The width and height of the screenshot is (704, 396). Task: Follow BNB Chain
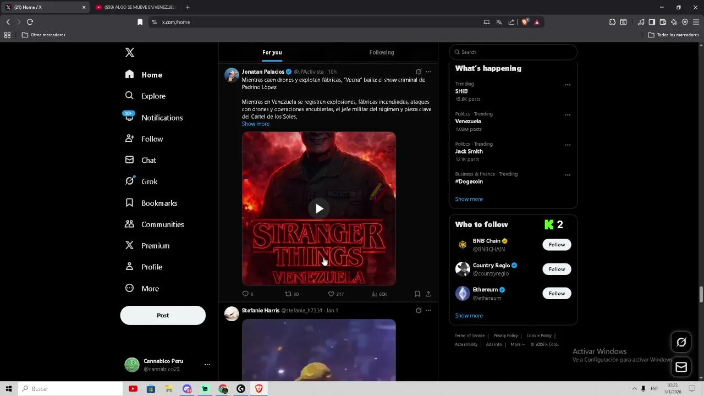pyautogui.click(x=557, y=245)
